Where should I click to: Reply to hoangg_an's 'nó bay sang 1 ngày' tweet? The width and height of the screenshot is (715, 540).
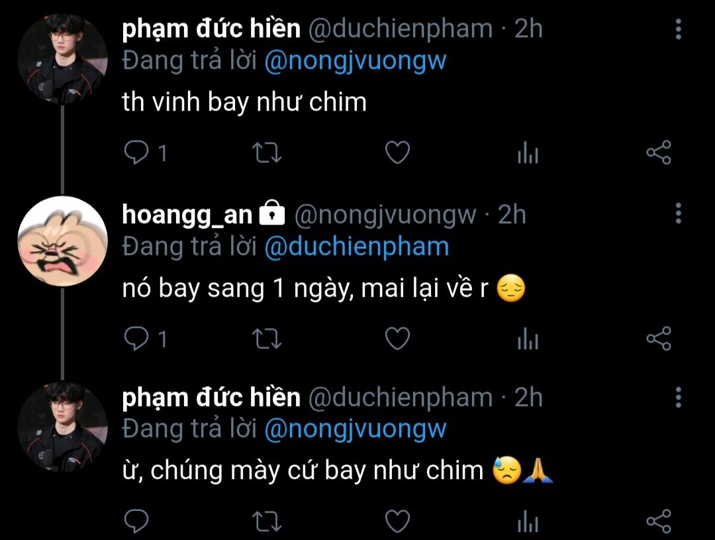[x=136, y=339]
